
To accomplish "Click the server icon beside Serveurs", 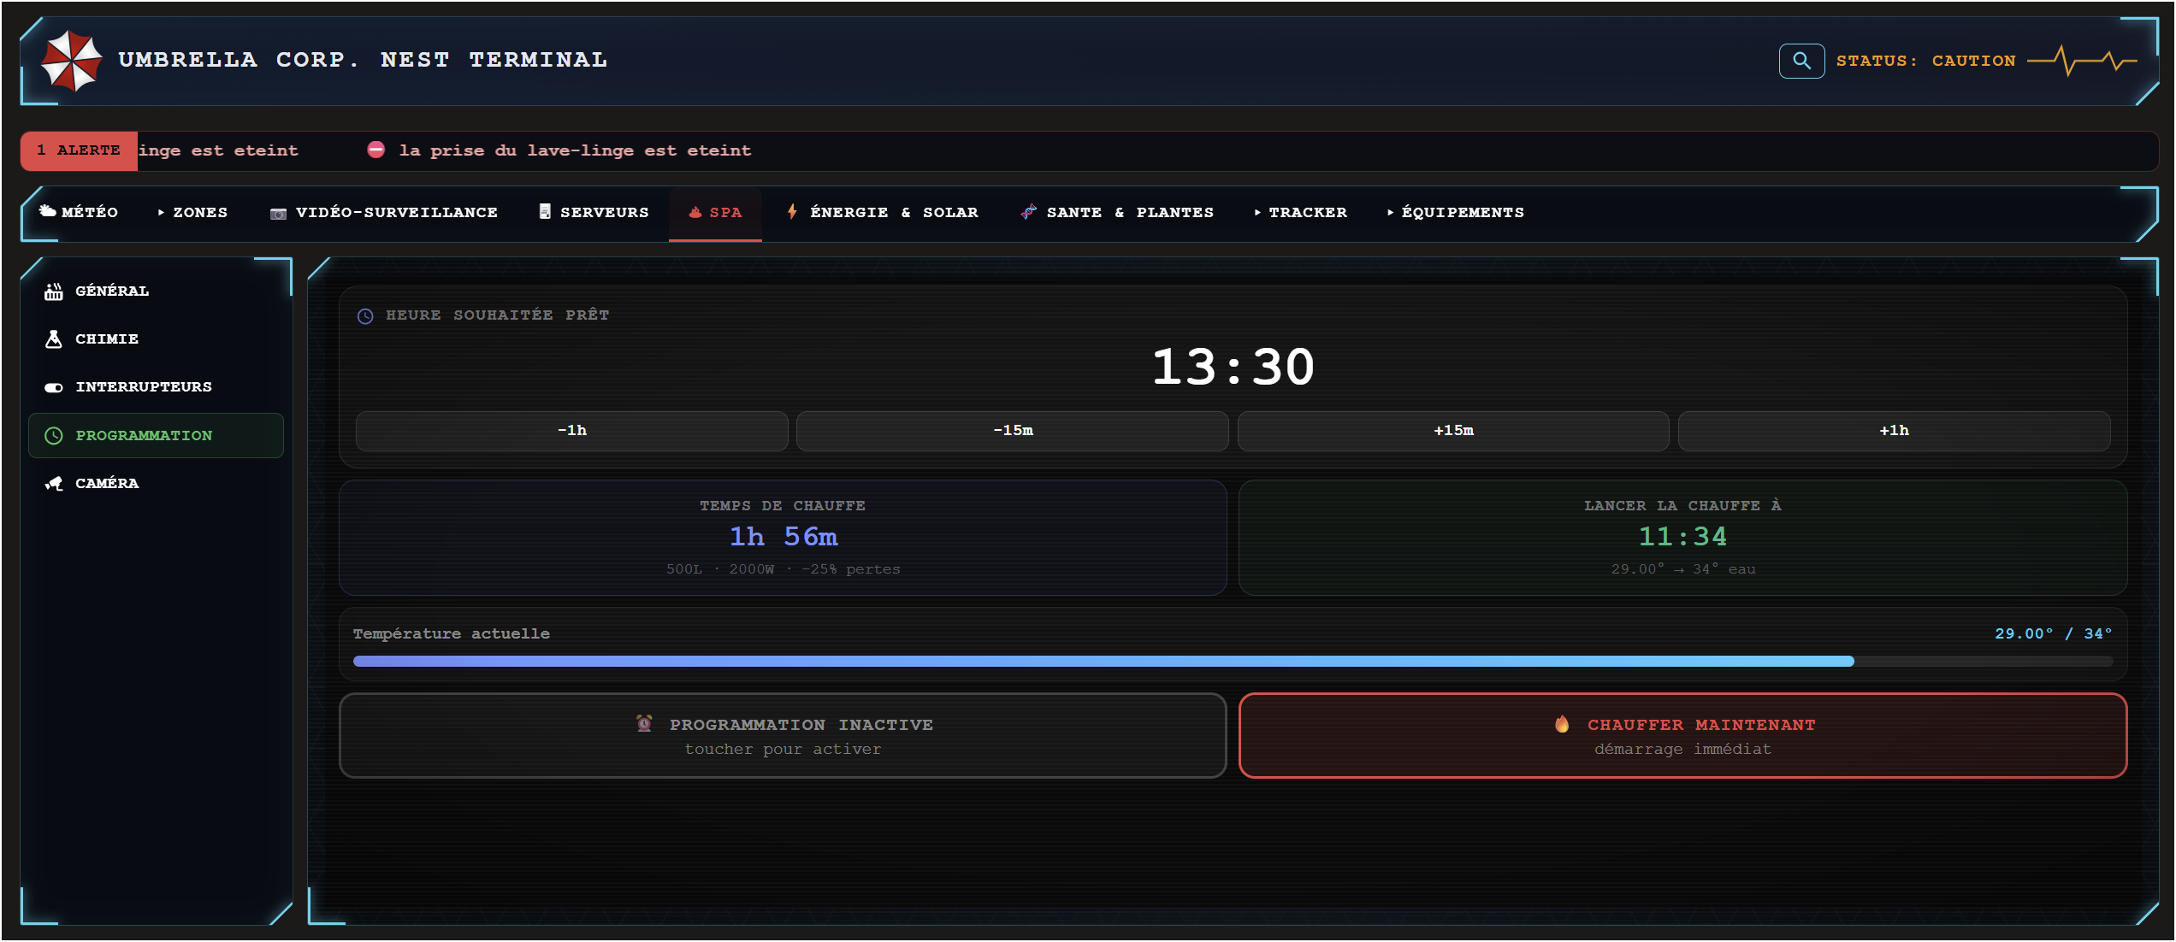I will point(545,211).
